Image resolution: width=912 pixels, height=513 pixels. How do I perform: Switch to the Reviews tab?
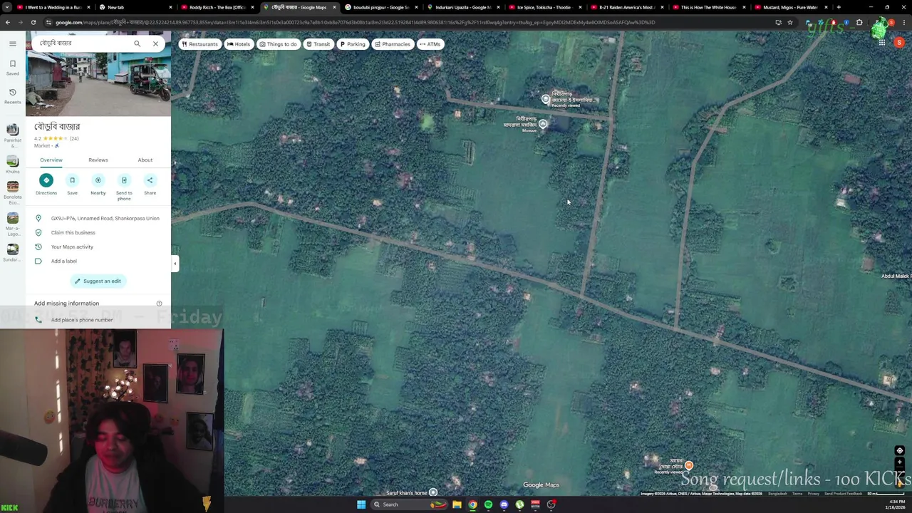click(x=98, y=160)
